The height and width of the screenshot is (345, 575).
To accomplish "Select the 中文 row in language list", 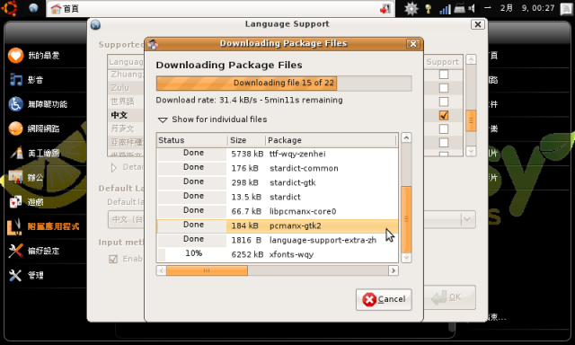I will (126, 115).
